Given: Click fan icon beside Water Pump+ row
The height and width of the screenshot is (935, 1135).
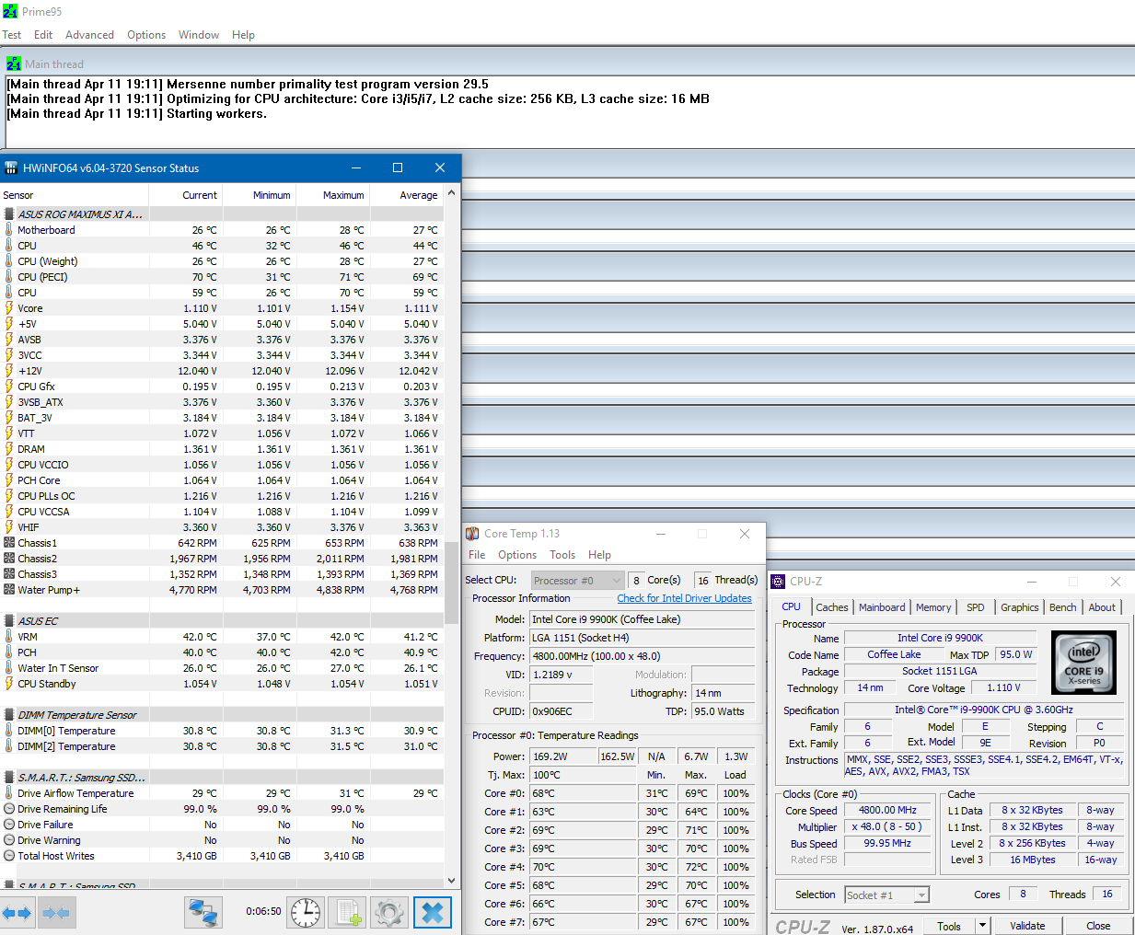Looking at the screenshot, I should click(9, 590).
